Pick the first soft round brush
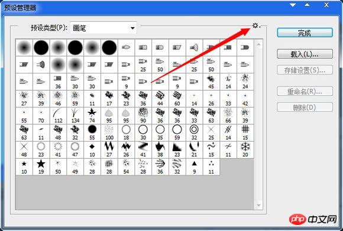Viewport: 343px width, 231px height. [24, 47]
